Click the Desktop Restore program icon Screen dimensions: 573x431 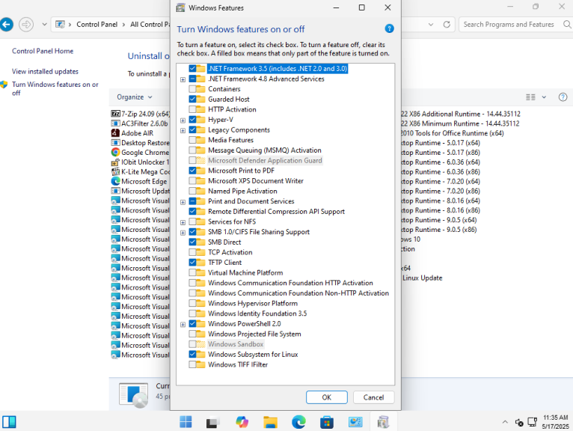[115, 143]
